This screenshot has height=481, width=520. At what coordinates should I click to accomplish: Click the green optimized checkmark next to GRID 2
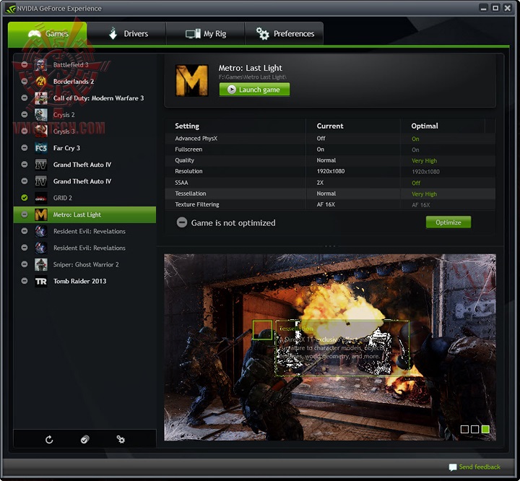(x=25, y=198)
